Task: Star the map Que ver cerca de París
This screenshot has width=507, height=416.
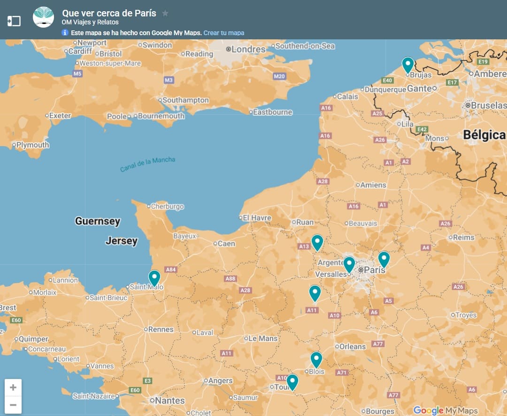Action: (x=165, y=13)
